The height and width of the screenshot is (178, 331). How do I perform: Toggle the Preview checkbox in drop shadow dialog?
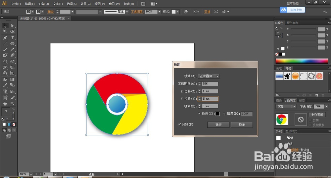[x=179, y=124]
